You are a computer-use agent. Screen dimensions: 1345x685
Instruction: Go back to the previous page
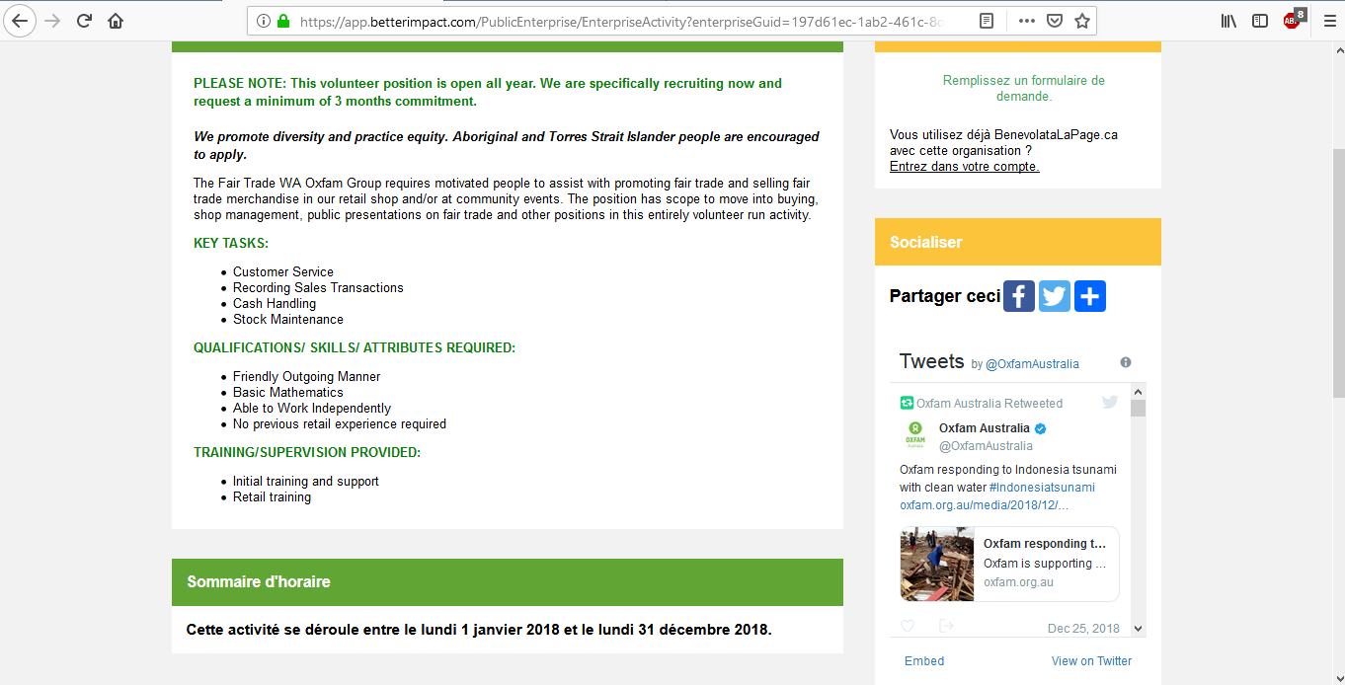[21, 21]
